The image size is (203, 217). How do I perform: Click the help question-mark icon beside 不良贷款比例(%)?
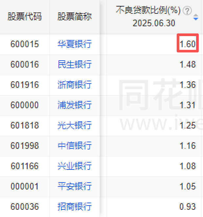pos(187,10)
